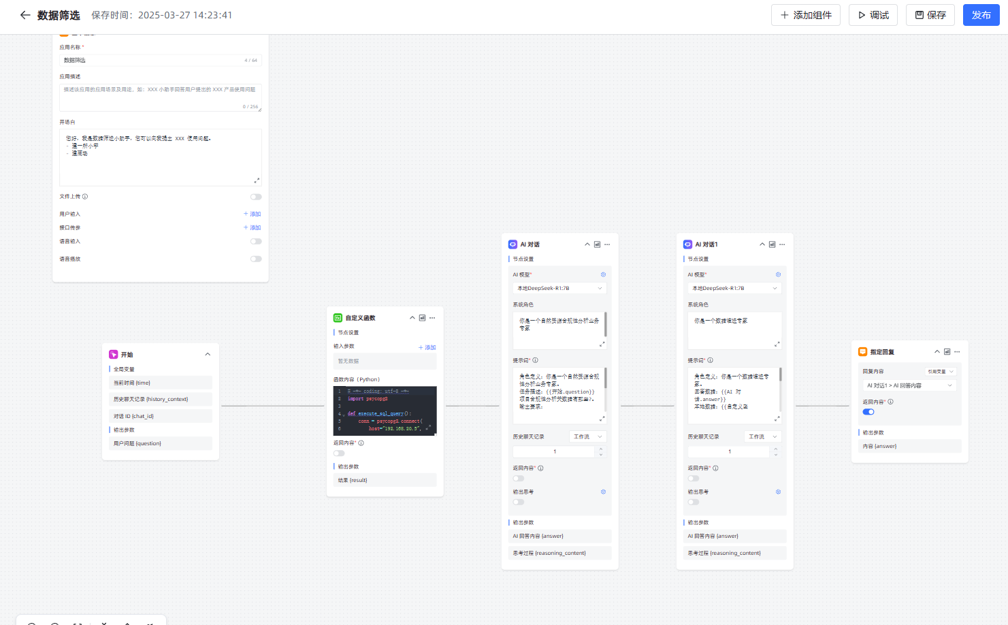Add a 接口传参 parameter via 添加
The image size is (1008, 625).
coord(253,227)
